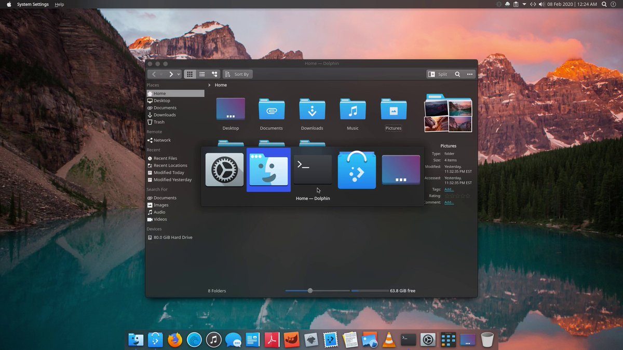623x350 pixels.
Task: Open Dolphin search magnifier
Action: 457,74
